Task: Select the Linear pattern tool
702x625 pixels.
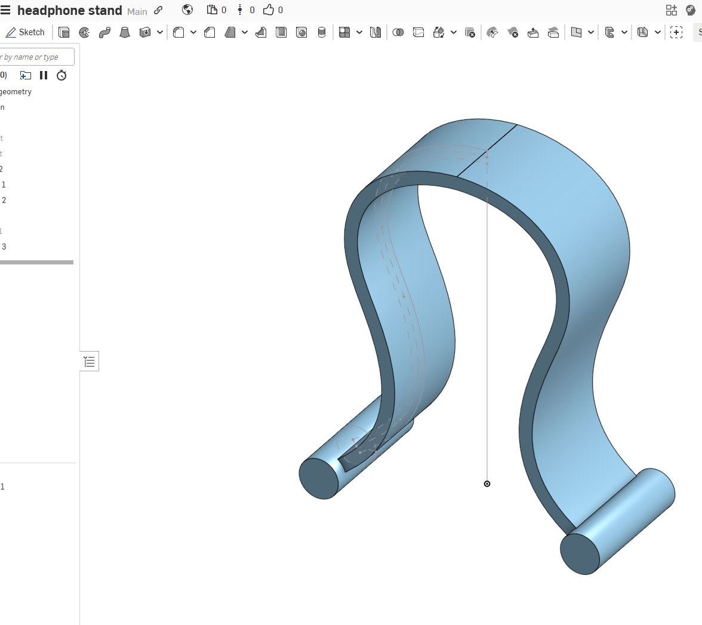Action: pyautogui.click(x=344, y=32)
